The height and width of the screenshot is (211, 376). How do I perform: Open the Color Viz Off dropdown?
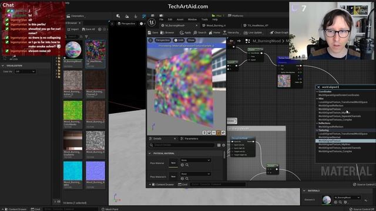pos(25,72)
